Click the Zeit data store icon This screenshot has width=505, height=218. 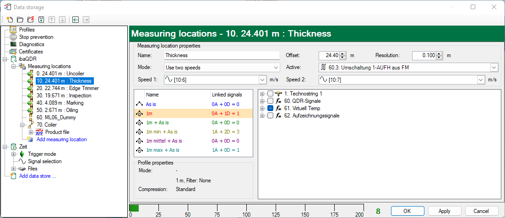click(x=13, y=147)
